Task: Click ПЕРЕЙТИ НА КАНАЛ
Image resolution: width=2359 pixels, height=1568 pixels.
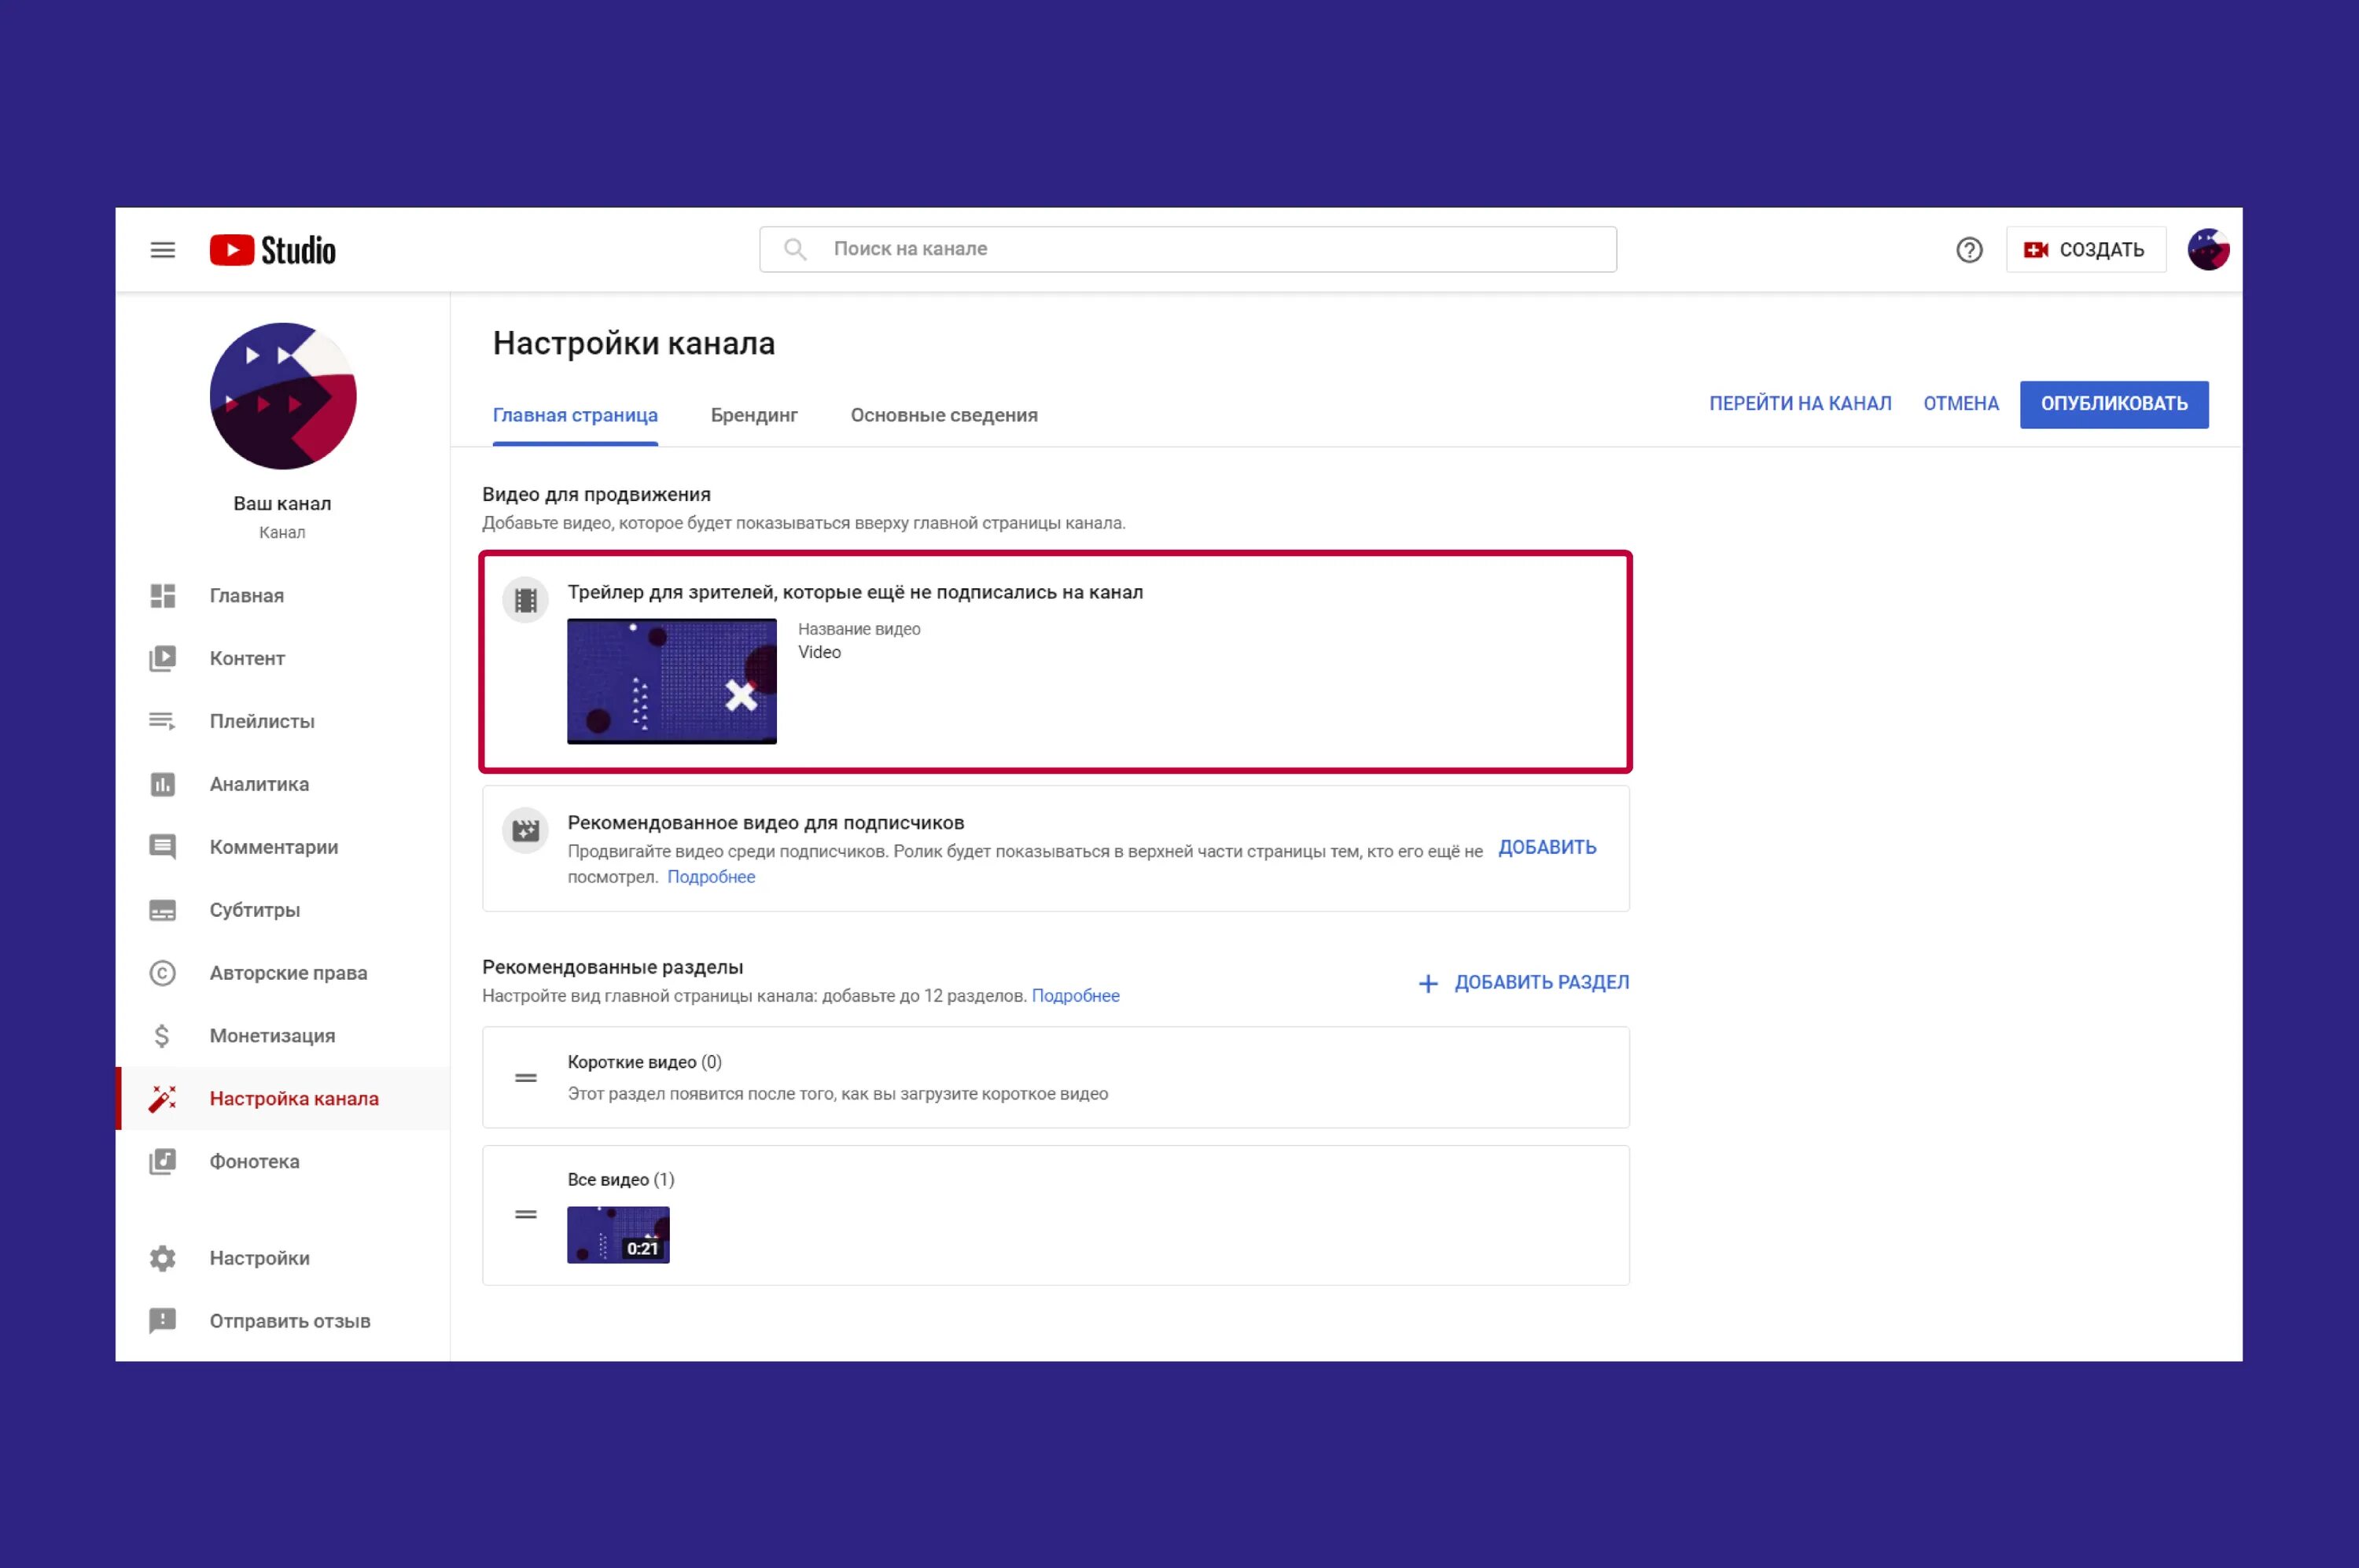Action: (1800, 404)
